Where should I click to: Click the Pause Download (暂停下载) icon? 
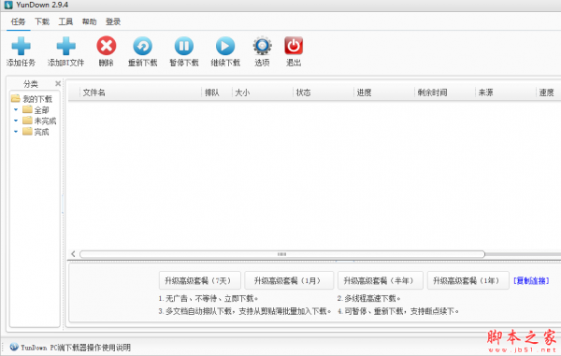point(184,46)
